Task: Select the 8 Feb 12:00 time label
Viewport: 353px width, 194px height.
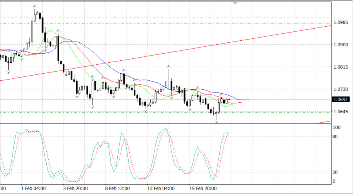Action: click(x=118, y=188)
